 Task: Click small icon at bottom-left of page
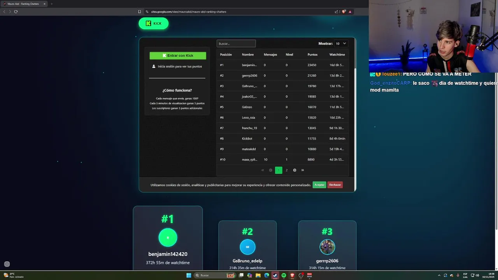[x=7, y=264]
